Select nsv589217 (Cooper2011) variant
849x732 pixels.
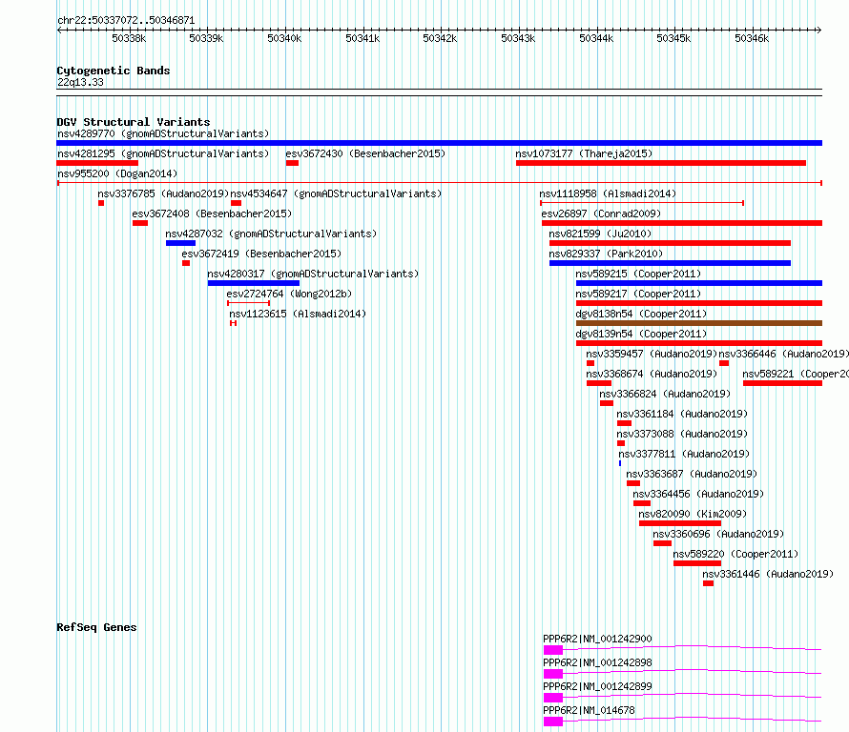(x=638, y=294)
